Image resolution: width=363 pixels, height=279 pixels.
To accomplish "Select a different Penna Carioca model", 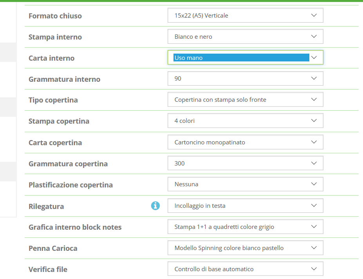I will (245, 248).
